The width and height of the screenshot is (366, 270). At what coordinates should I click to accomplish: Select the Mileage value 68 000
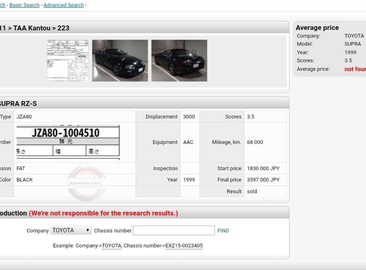tap(255, 142)
